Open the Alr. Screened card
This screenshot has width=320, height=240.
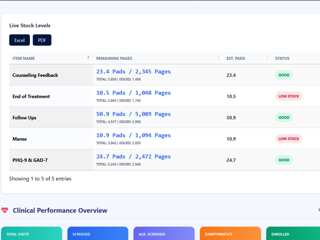(164, 233)
